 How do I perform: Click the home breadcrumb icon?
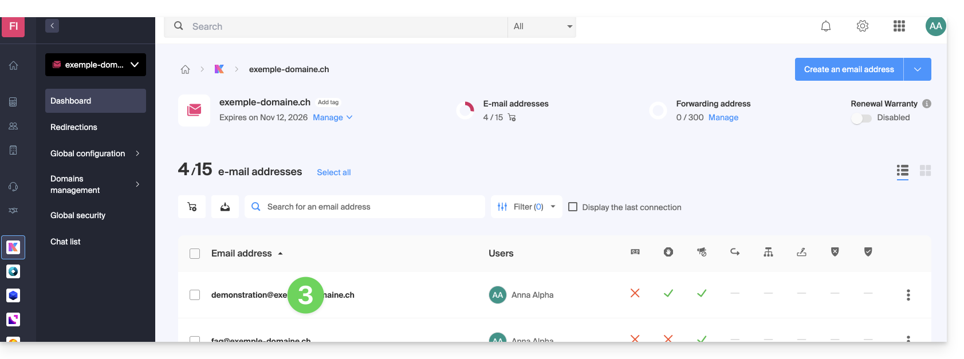185,69
